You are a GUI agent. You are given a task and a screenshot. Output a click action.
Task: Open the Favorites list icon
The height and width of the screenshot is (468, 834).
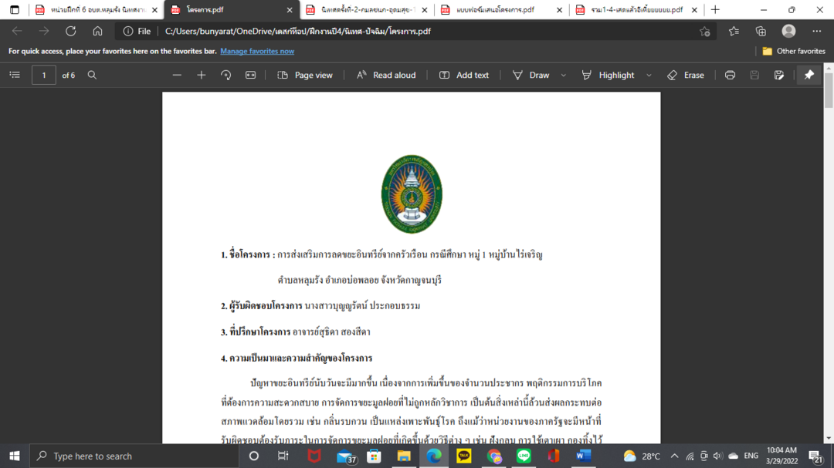[734, 32]
